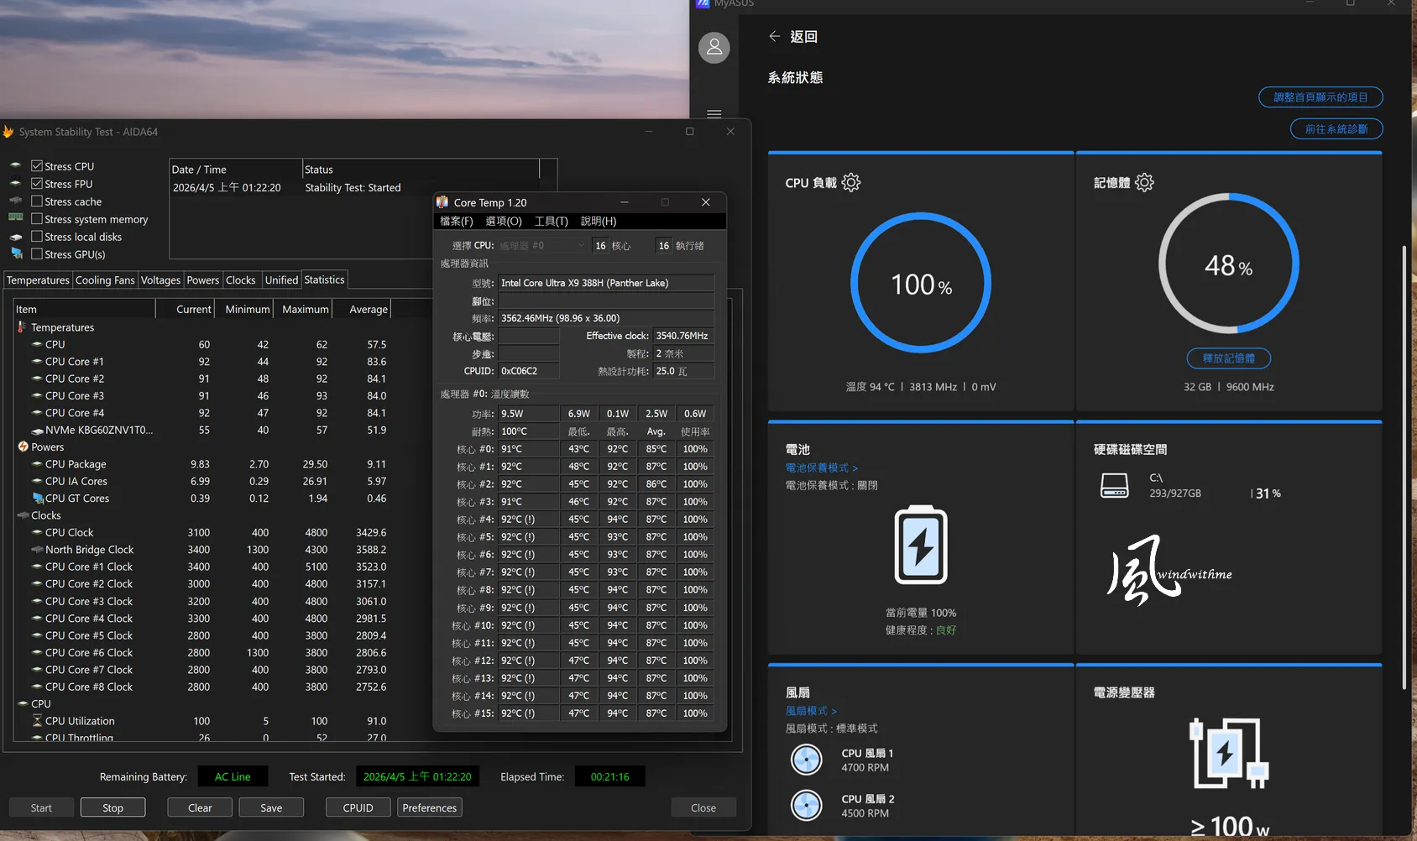Switch to the Temperatures tab
This screenshot has height=841, width=1417.
[x=38, y=280]
